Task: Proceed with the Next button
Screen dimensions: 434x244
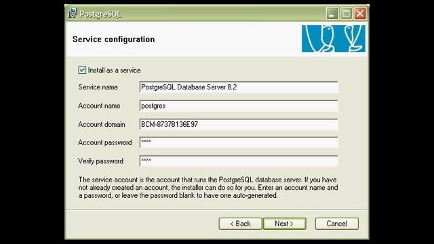Action: [285, 224]
